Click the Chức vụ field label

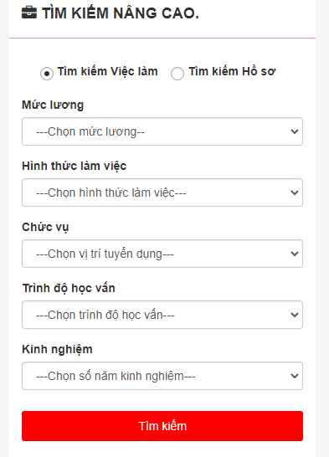click(x=45, y=228)
